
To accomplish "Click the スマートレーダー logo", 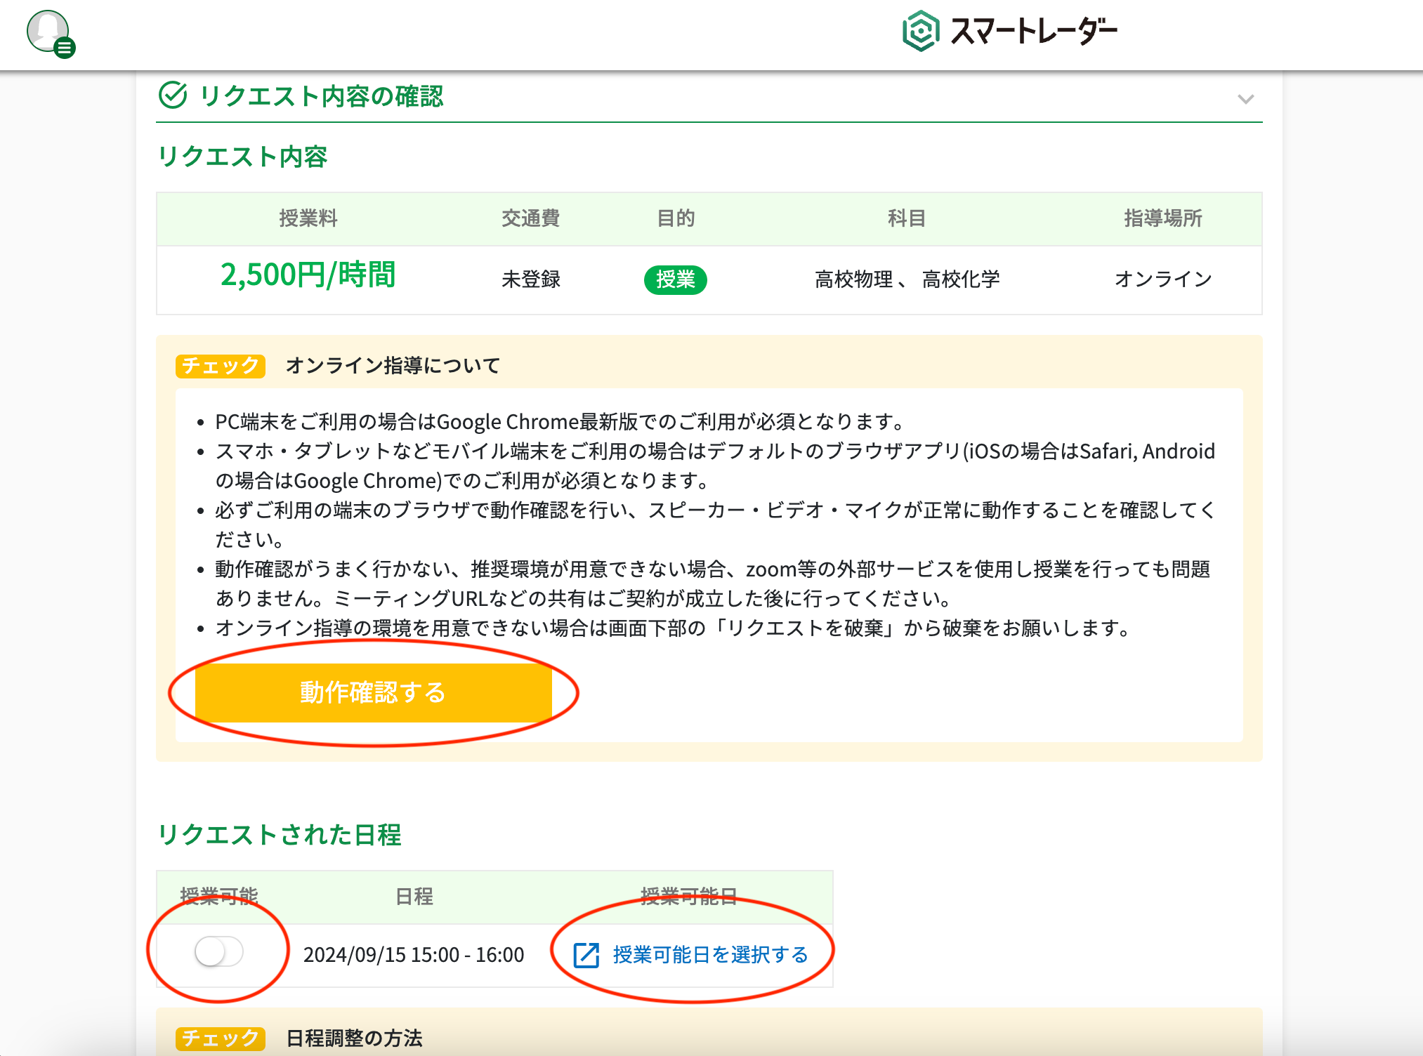I will pos(1010,31).
